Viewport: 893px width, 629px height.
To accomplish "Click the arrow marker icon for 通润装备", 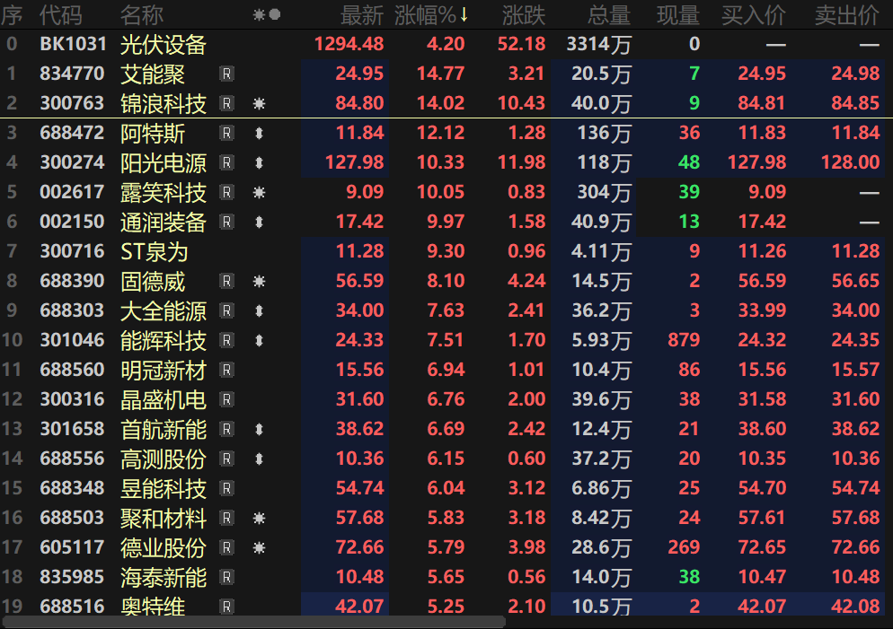I will click(259, 222).
